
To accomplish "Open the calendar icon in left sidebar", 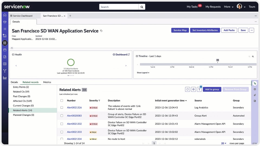I will (x=5, y=50).
